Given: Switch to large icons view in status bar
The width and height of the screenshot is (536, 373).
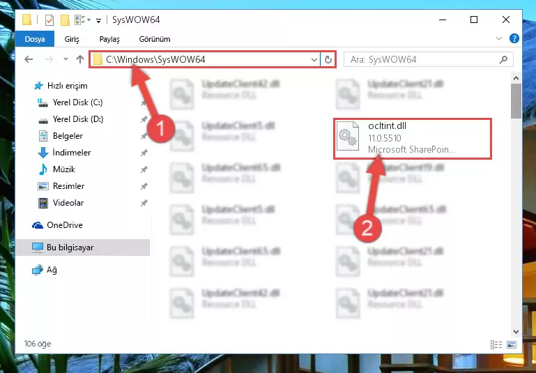Looking at the screenshot, I should [x=512, y=344].
